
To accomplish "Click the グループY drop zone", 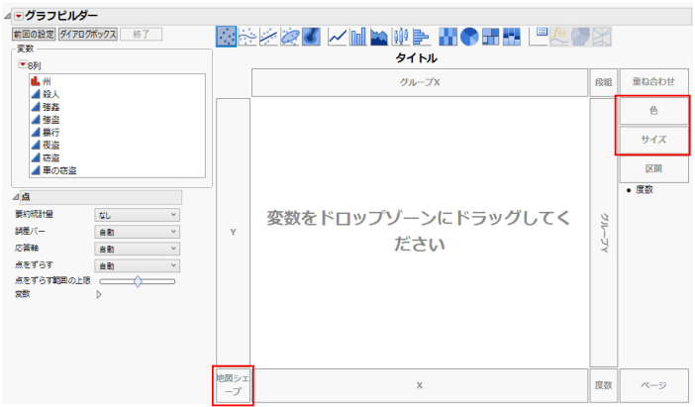I will tap(603, 233).
